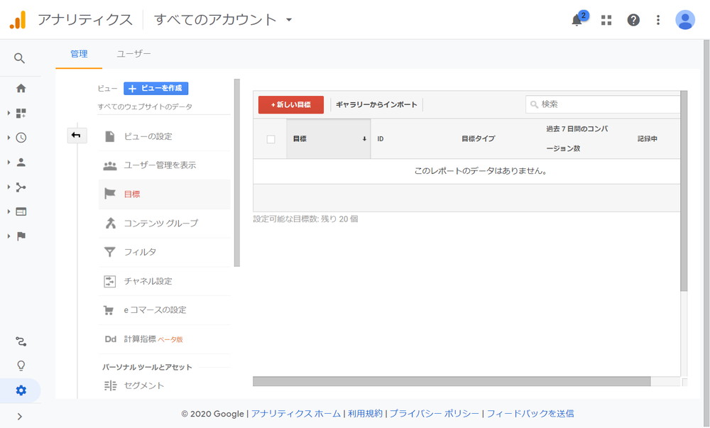Click the 検索 search input field
The width and height of the screenshot is (710, 428).
(x=603, y=104)
